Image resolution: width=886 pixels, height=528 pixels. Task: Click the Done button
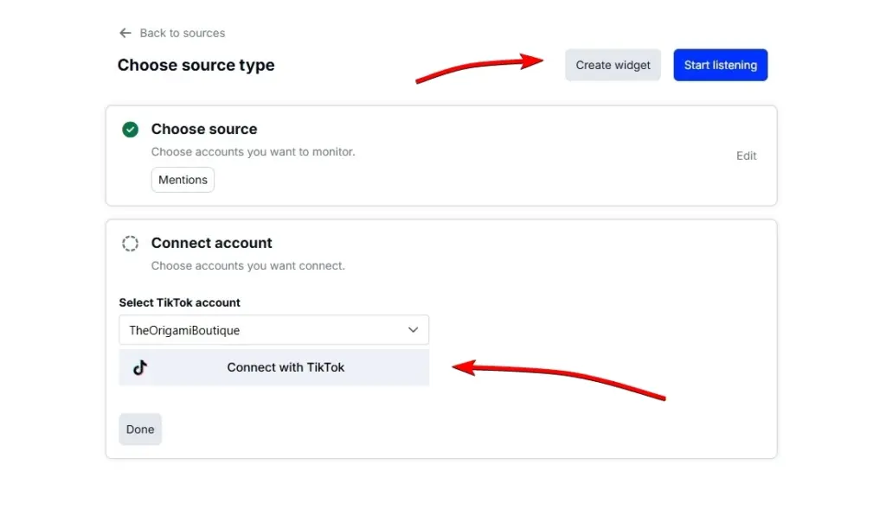click(x=139, y=429)
